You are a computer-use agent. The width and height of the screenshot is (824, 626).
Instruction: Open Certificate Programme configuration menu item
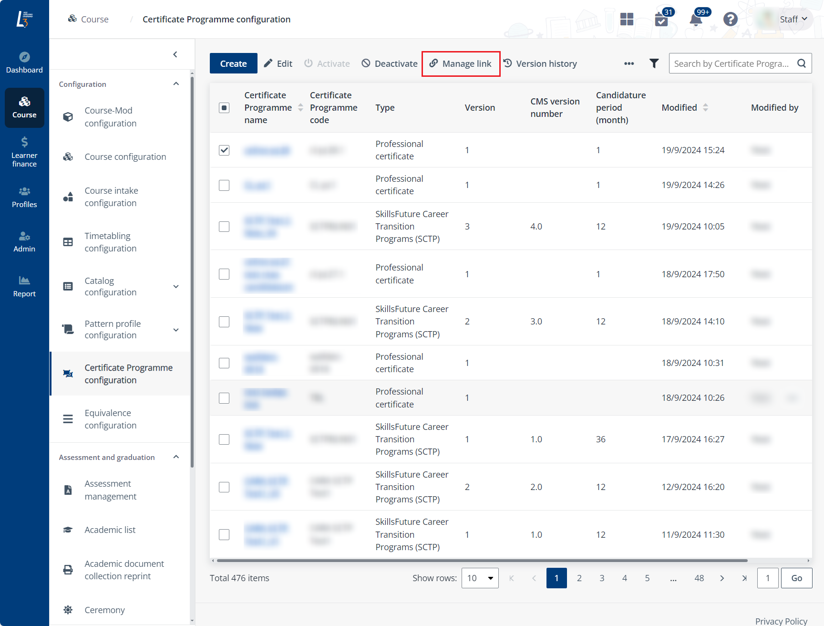tap(128, 374)
